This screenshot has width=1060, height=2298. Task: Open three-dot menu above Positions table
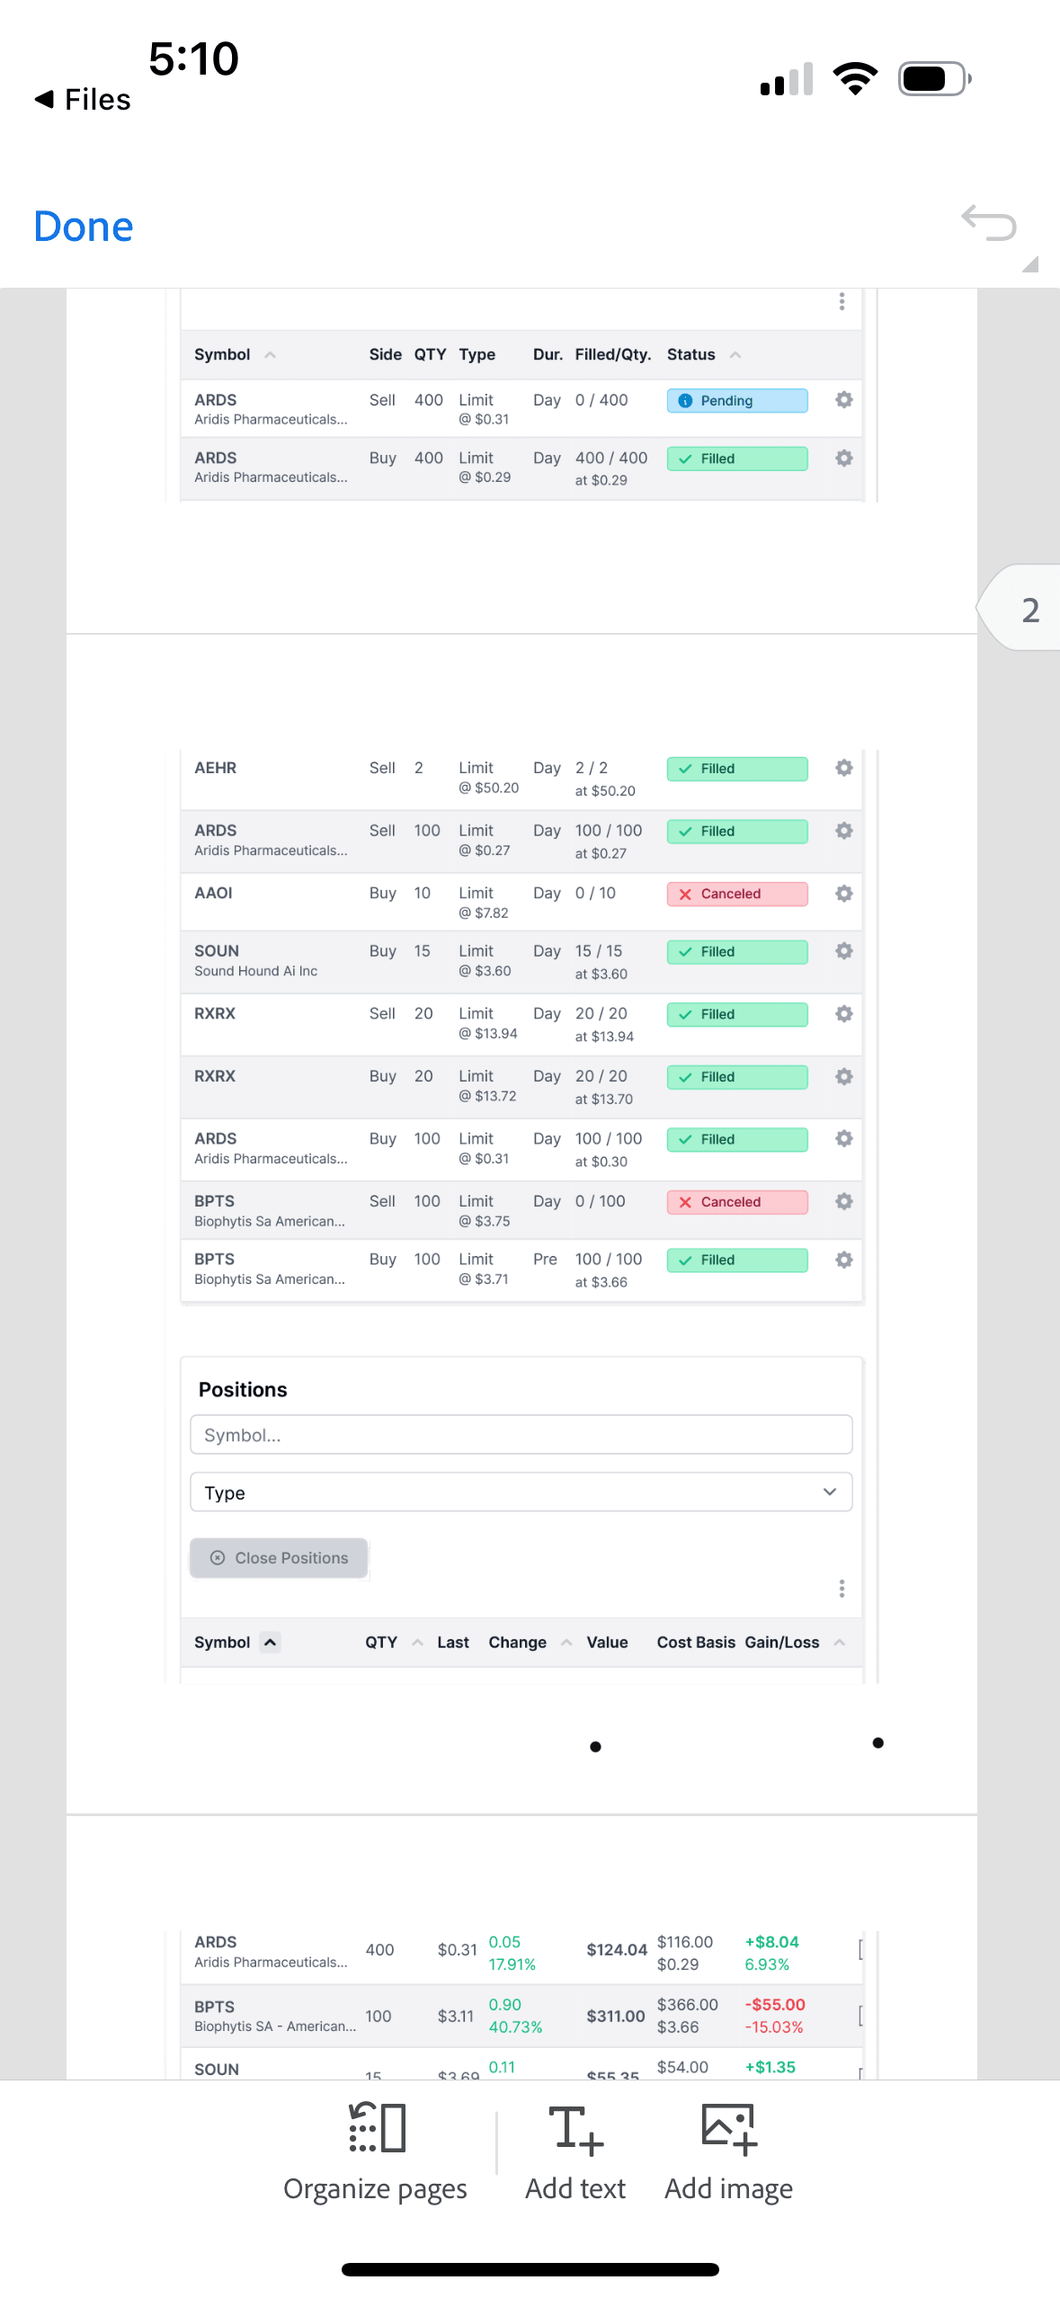[x=842, y=1589]
